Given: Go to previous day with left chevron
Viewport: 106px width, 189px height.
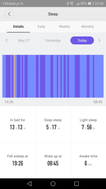Looking at the screenshot, I should click(7, 40).
